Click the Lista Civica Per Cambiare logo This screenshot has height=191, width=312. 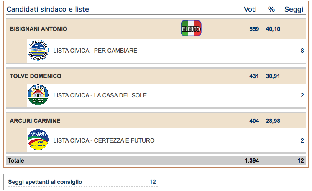[38, 50]
